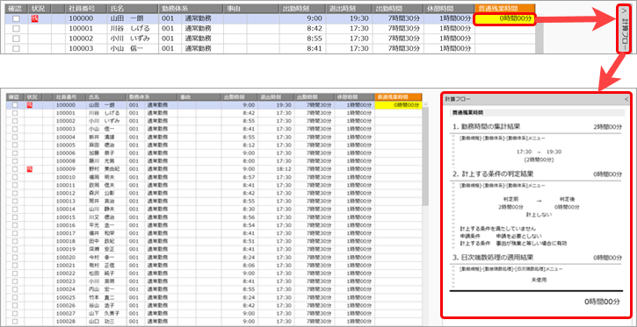Tick the 確認 checkbox for employee 100016
Viewport: 637px width, 327px height.
(x=15, y=225)
